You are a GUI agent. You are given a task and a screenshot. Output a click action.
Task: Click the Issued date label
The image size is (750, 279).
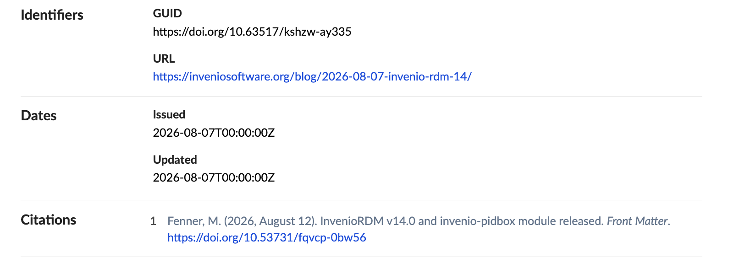click(169, 114)
